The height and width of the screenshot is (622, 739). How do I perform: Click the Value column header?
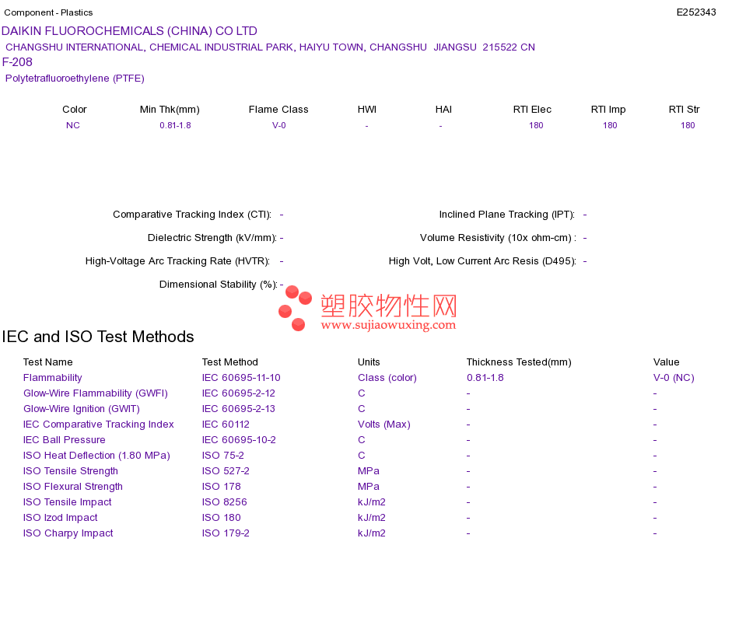pos(666,362)
